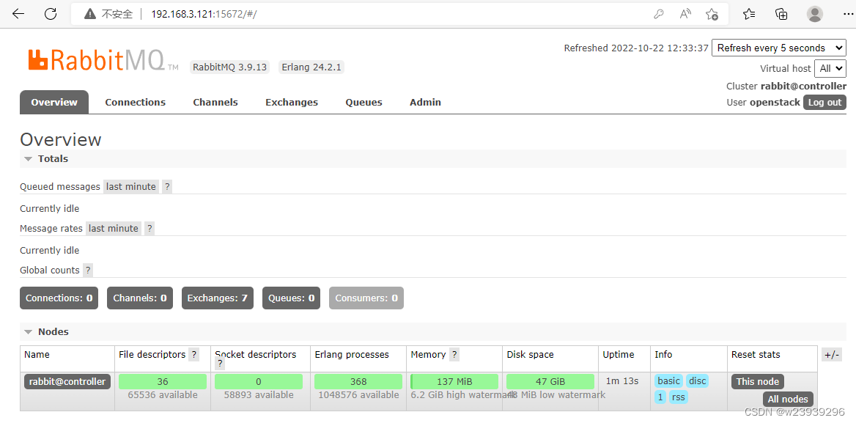856x423 pixels.
Task: Switch to the Queues tab
Action: pyautogui.click(x=364, y=102)
